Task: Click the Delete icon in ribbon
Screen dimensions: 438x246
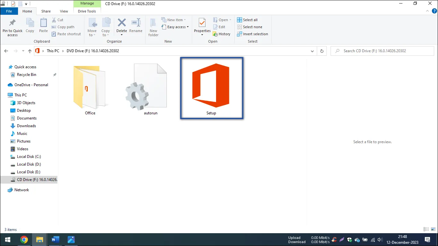Action: point(122,23)
